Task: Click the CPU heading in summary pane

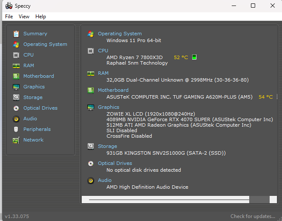Action: coord(103,51)
